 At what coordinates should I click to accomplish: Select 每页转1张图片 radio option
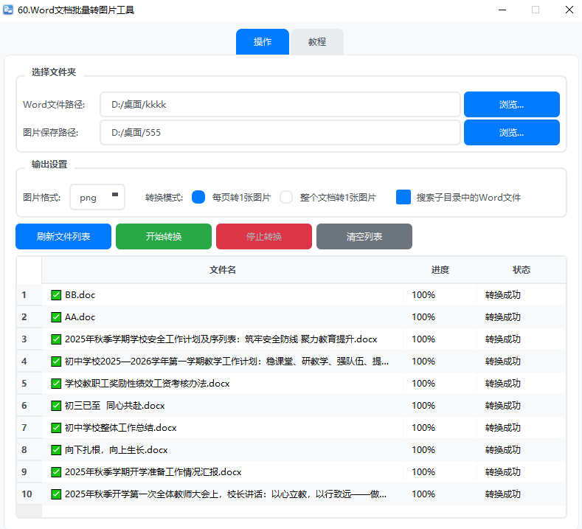198,197
